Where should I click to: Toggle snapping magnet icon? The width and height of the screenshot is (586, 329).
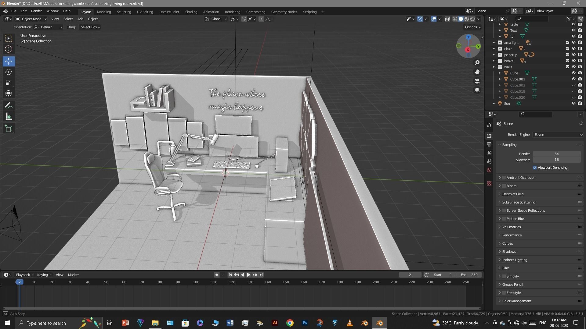[x=244, y=19]
